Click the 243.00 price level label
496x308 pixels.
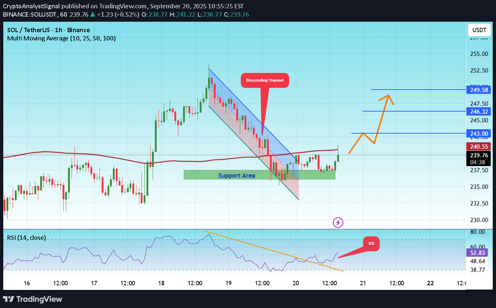(x=479, y=134)
